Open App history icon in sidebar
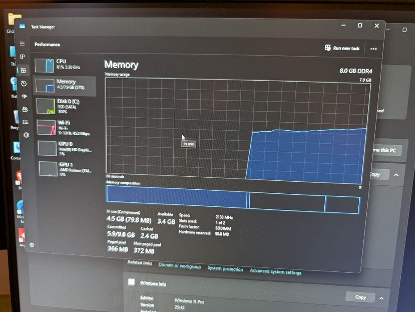This screenshot has height=312, width=415. coord(24,83)
